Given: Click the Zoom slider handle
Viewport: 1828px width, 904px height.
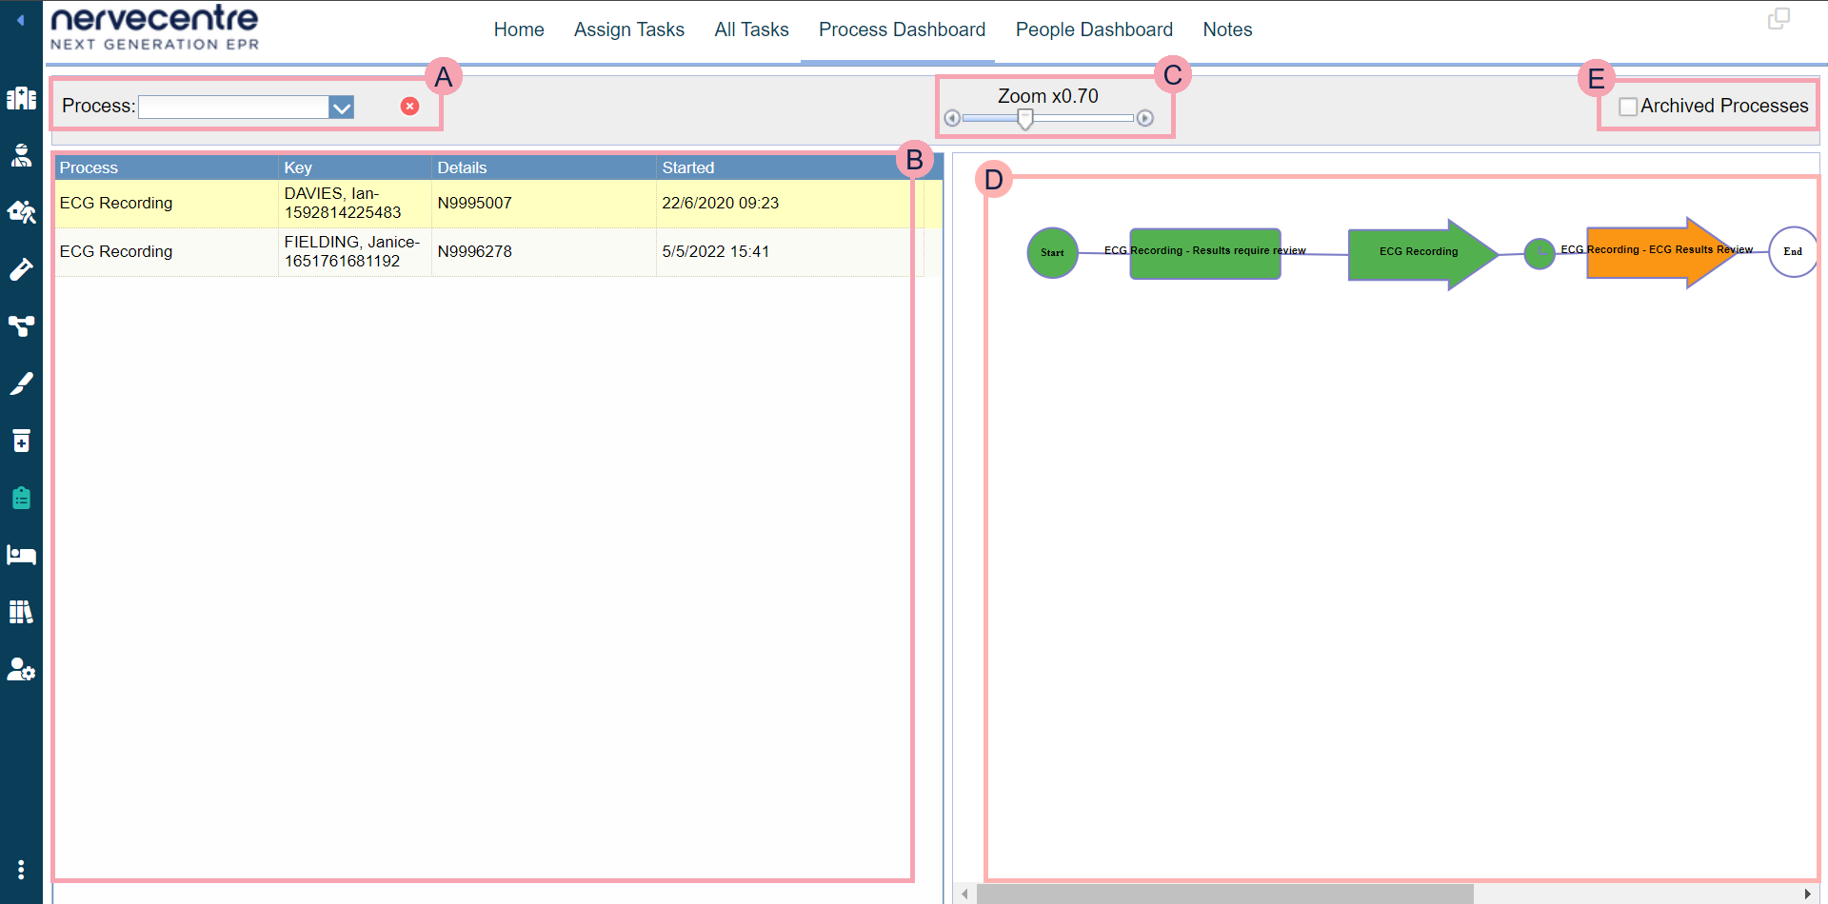Looking at the screenshot, I should pos(1025,118).
